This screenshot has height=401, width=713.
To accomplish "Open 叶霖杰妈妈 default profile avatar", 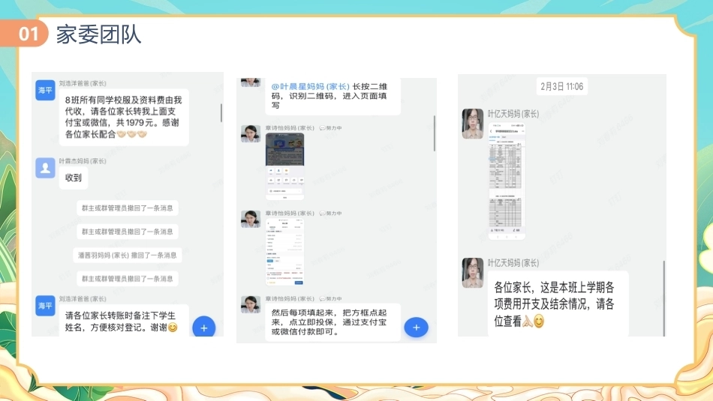I will point(45,168).
